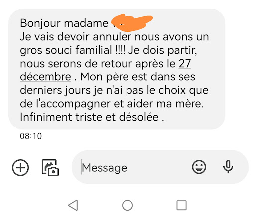Select the received message bubble
The image size is (255, 220).
coord(117,69)
